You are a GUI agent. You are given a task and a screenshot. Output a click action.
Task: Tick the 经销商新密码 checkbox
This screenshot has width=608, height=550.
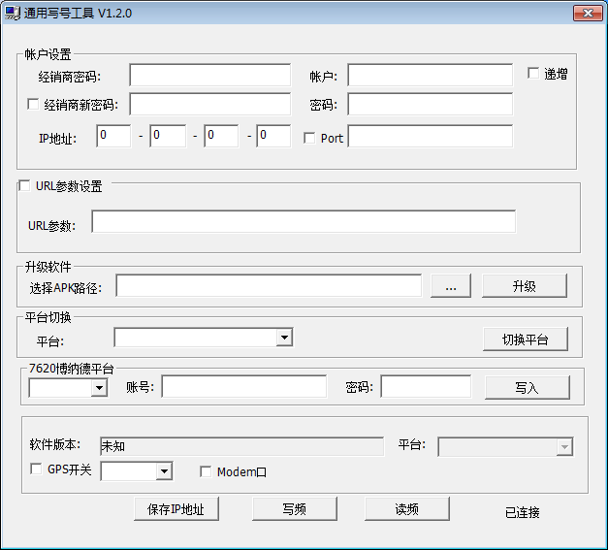[x=33, y=104]
